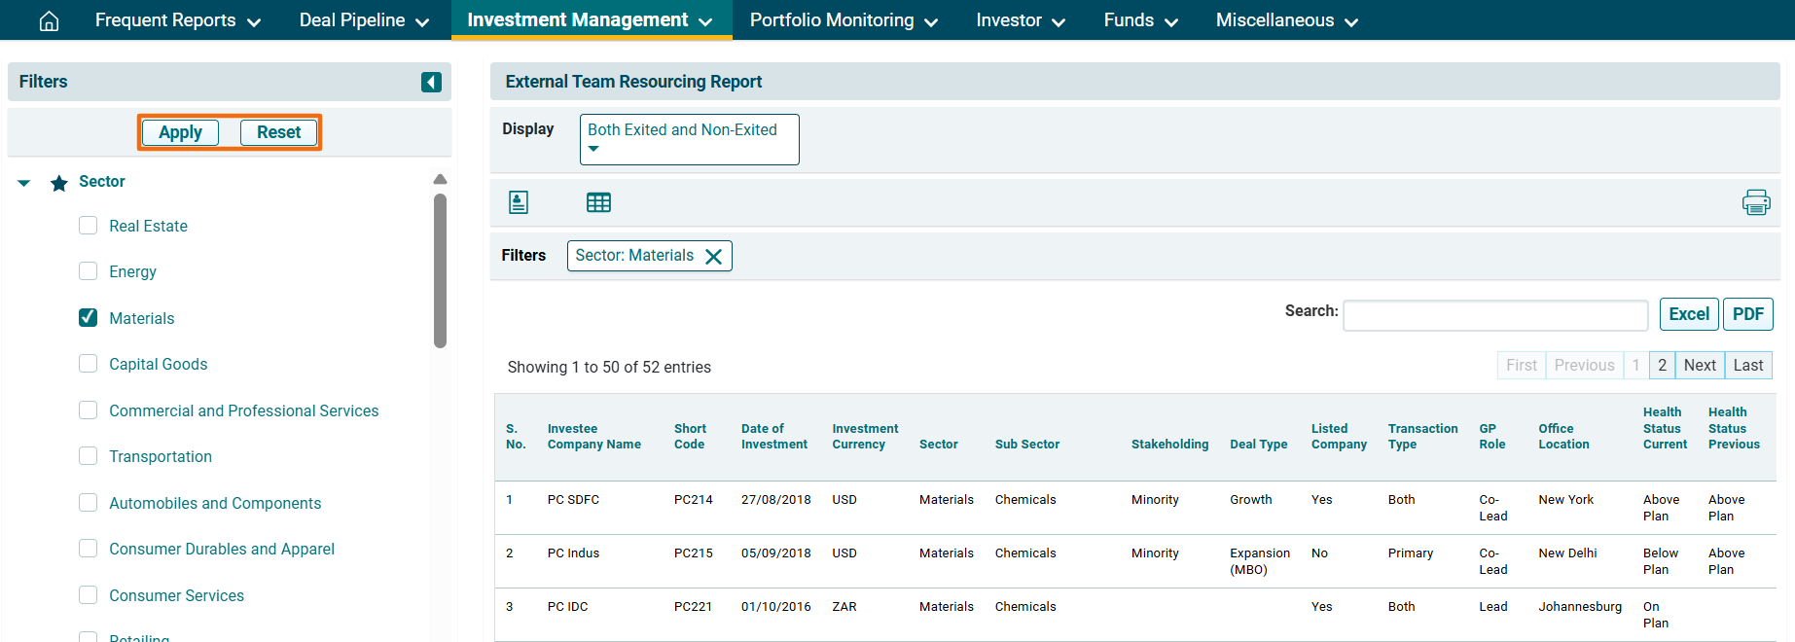Screen dimensions: 1795x642
Task: Open the Portfolio Monitoring menu
Action: (x=843, y=20)
